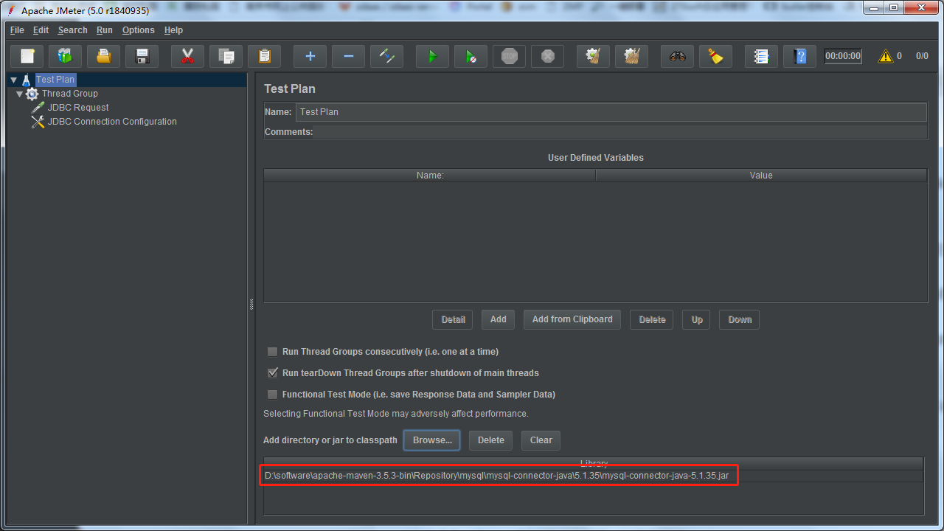Open Search with the binoculars icon

point(677,56)
